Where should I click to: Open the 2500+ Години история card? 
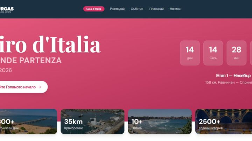pyautogui.click(x=224, y=122)
